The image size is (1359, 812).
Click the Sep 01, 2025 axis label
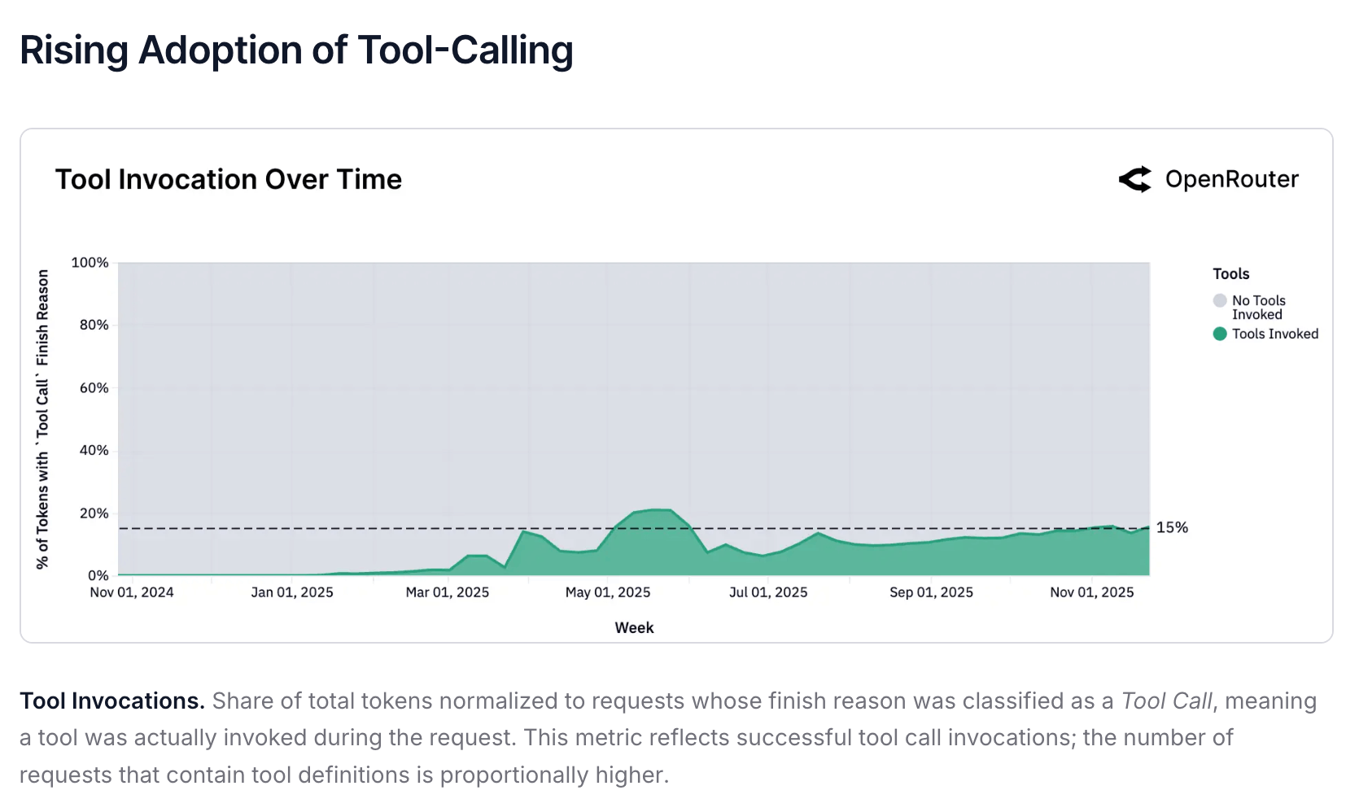click(931, 592)
